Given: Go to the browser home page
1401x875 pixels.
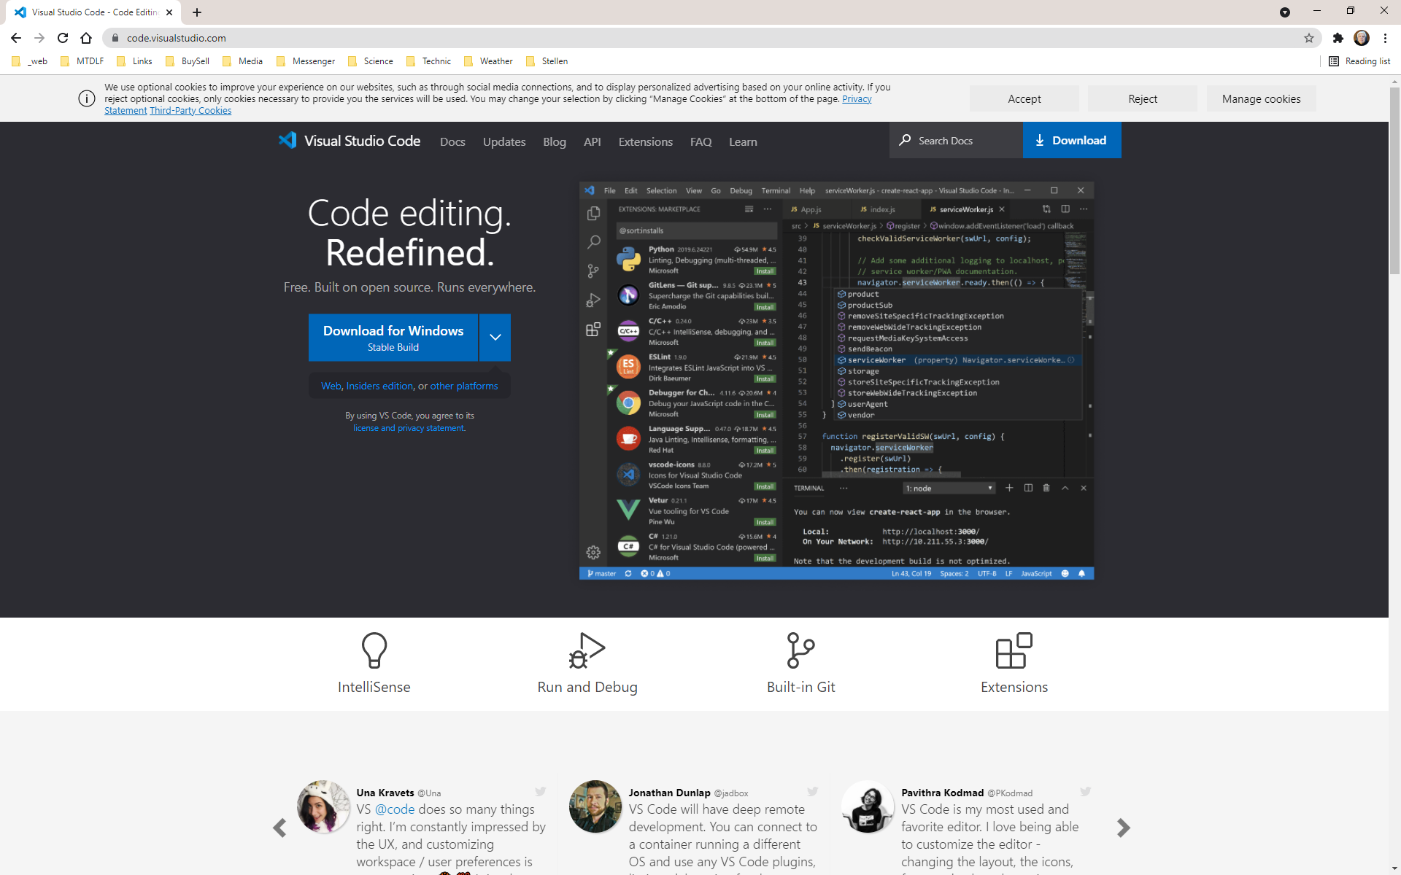Looking at the screenshot, I should (x=86, y=38).
